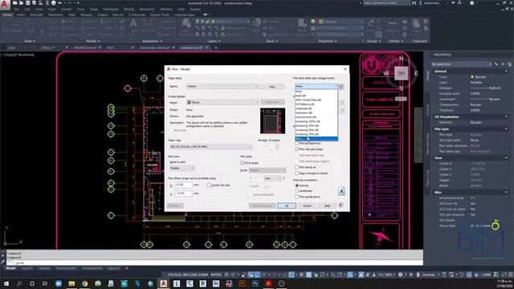
Task: Toggle the Plot transparency checkbox
Action: click(297, 143)
